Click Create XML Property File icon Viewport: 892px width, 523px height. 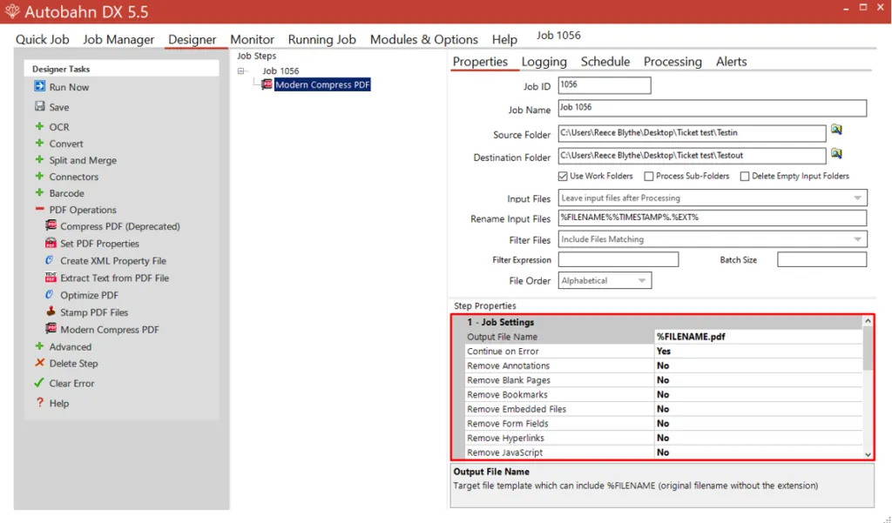[x=50, y=260]
